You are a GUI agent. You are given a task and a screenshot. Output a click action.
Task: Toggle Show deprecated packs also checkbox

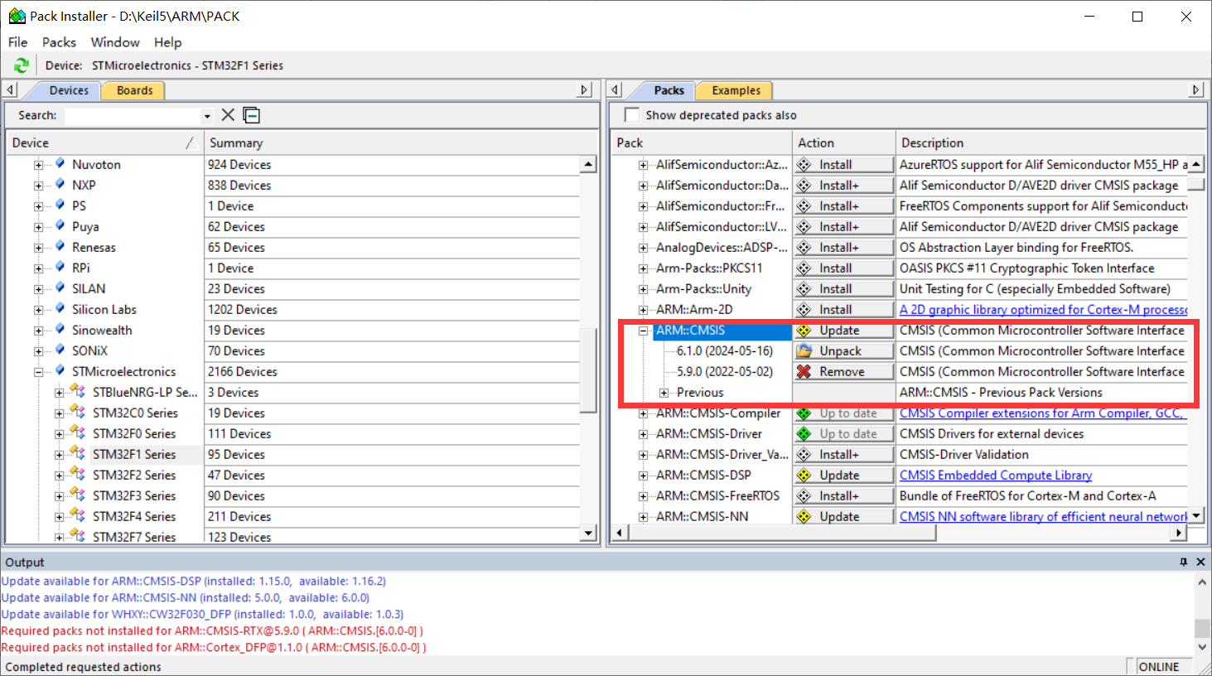pos(632,115)
